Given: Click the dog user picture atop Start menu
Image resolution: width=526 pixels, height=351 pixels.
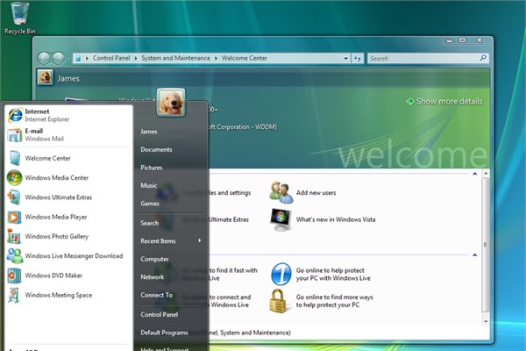Looking at the screenshot, I should (171, 102).
